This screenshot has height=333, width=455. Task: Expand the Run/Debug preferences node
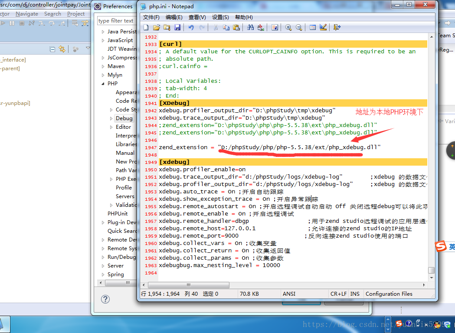103,257
